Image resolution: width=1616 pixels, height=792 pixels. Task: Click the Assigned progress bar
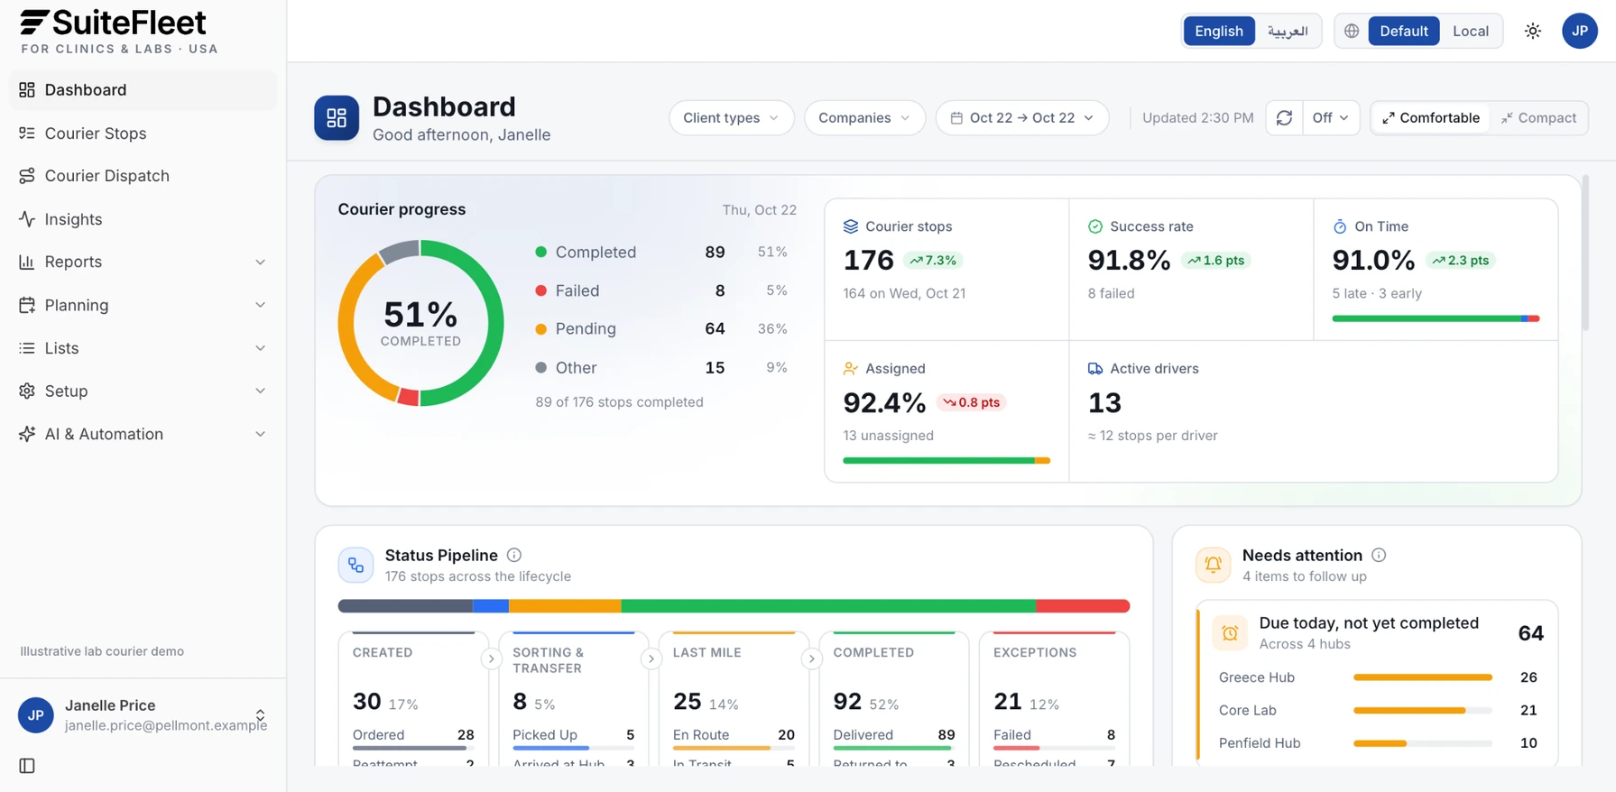[947, 460]
